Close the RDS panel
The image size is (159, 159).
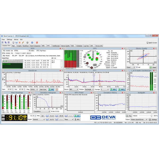pos(62,48)
